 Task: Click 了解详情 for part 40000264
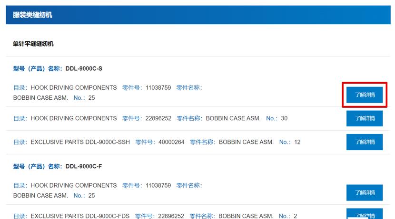pyautogui.click(x=364, y=142)
